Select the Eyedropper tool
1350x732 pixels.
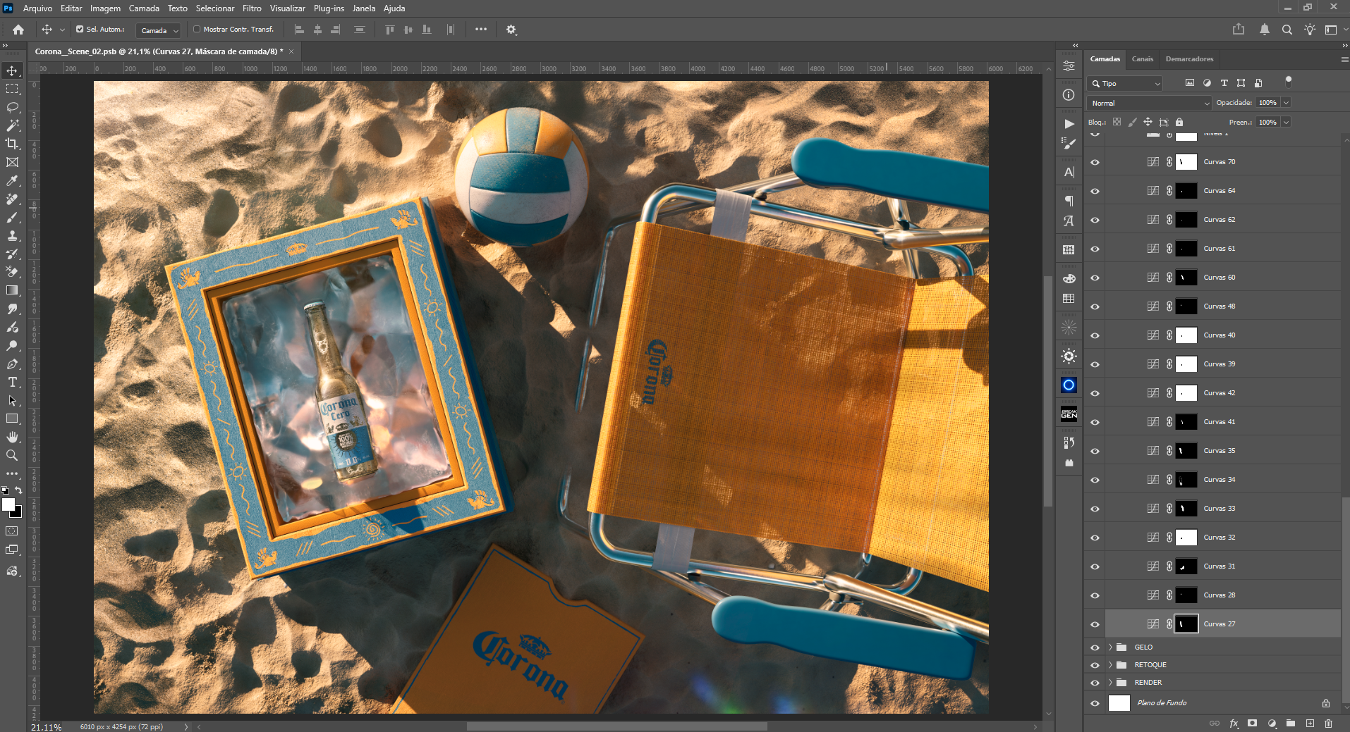12,181
